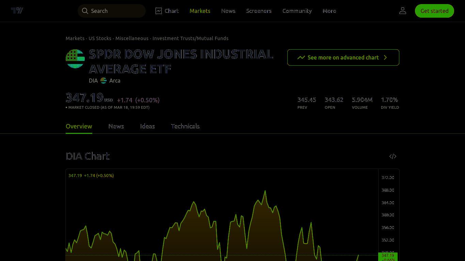Click the DIA Chart heading
The image size is (465, 261).
tap(87, 156)
